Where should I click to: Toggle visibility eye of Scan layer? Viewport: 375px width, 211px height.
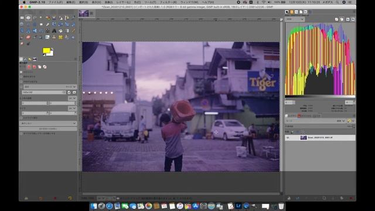(288, 138)
